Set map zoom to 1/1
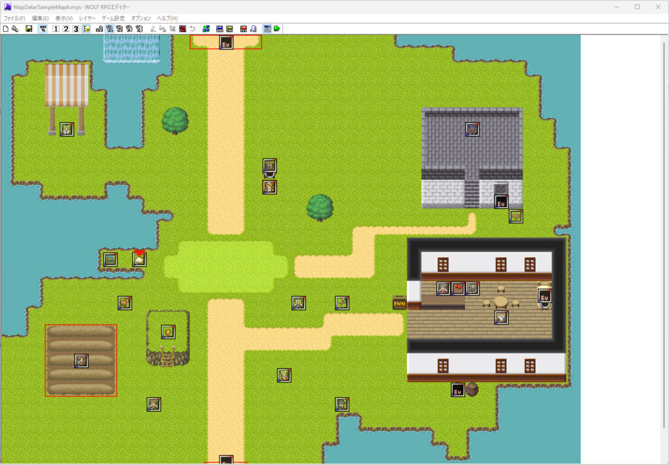This screenshot has height=465, width=669. (110, 29)
